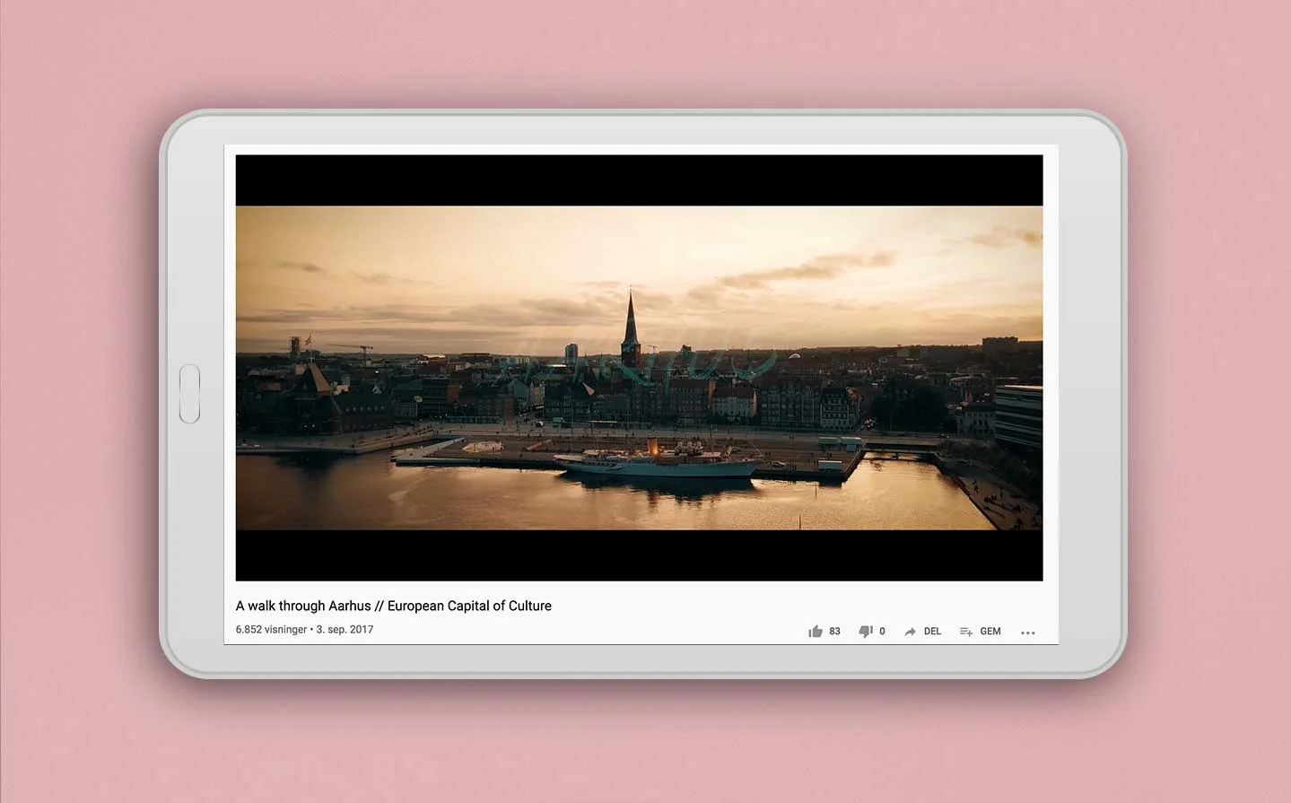1291x803 pixels.
Task: Click the thumbs-up like icon
Action: click(x=815, y=632)
